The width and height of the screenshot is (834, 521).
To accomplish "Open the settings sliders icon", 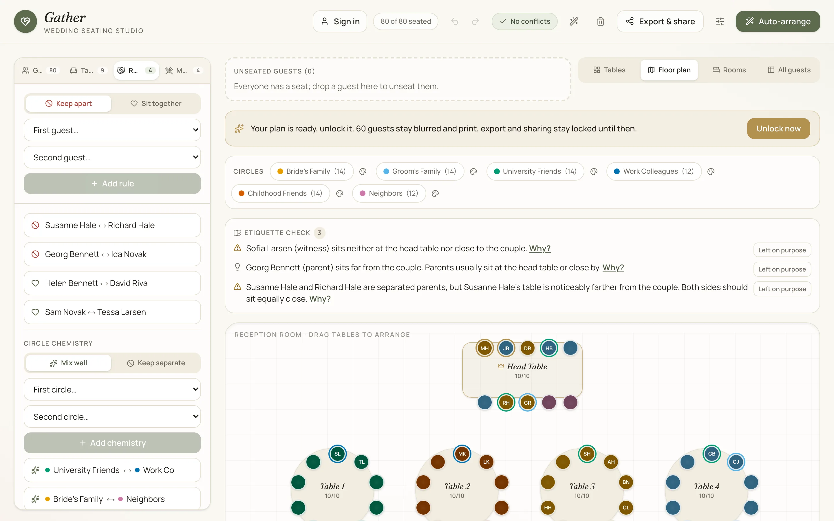I will 720,21.
